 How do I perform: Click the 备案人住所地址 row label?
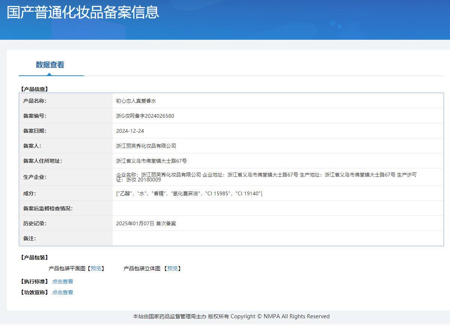pyautogui.click(x=43, y=161)
